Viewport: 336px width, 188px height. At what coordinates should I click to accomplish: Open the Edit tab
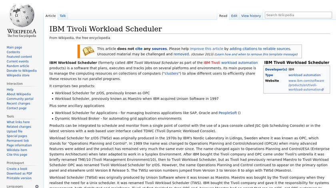[x=234, y=16]
